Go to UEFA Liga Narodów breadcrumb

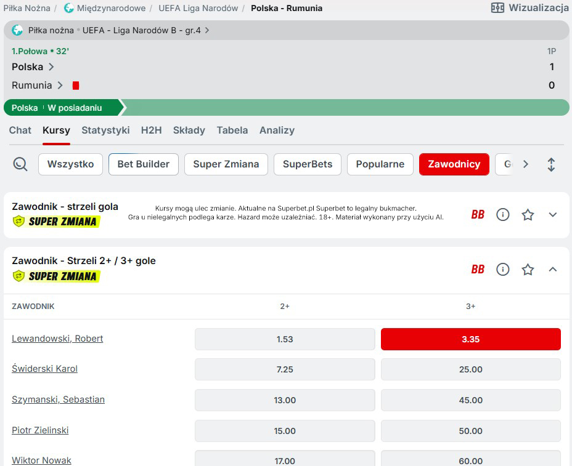click(198, 8)
